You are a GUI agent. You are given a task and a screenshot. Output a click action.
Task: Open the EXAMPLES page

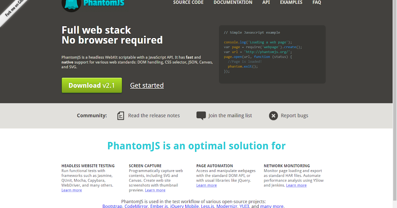coord(291,3)
